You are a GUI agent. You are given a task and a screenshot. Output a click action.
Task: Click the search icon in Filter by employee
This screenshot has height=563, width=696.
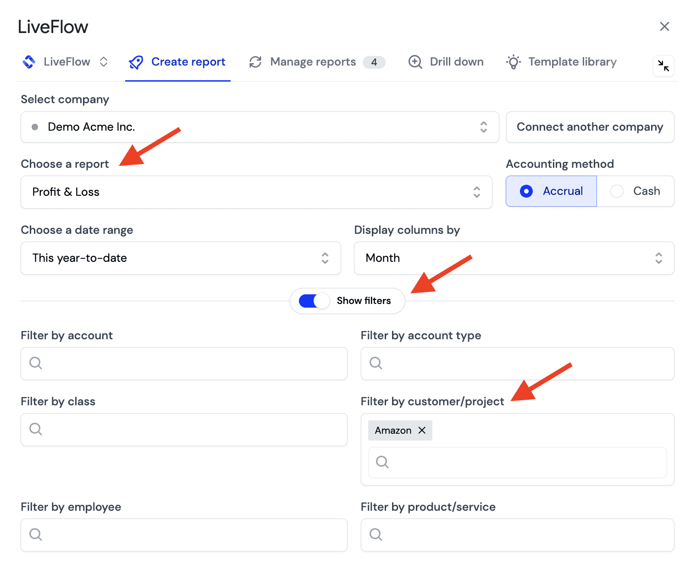point(36,535)
